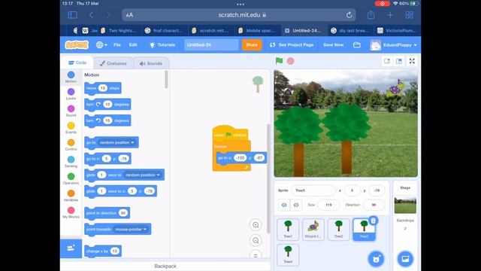Open the Edit menu
This screenshot has width=481, height=271.
[x=133, y=45]
